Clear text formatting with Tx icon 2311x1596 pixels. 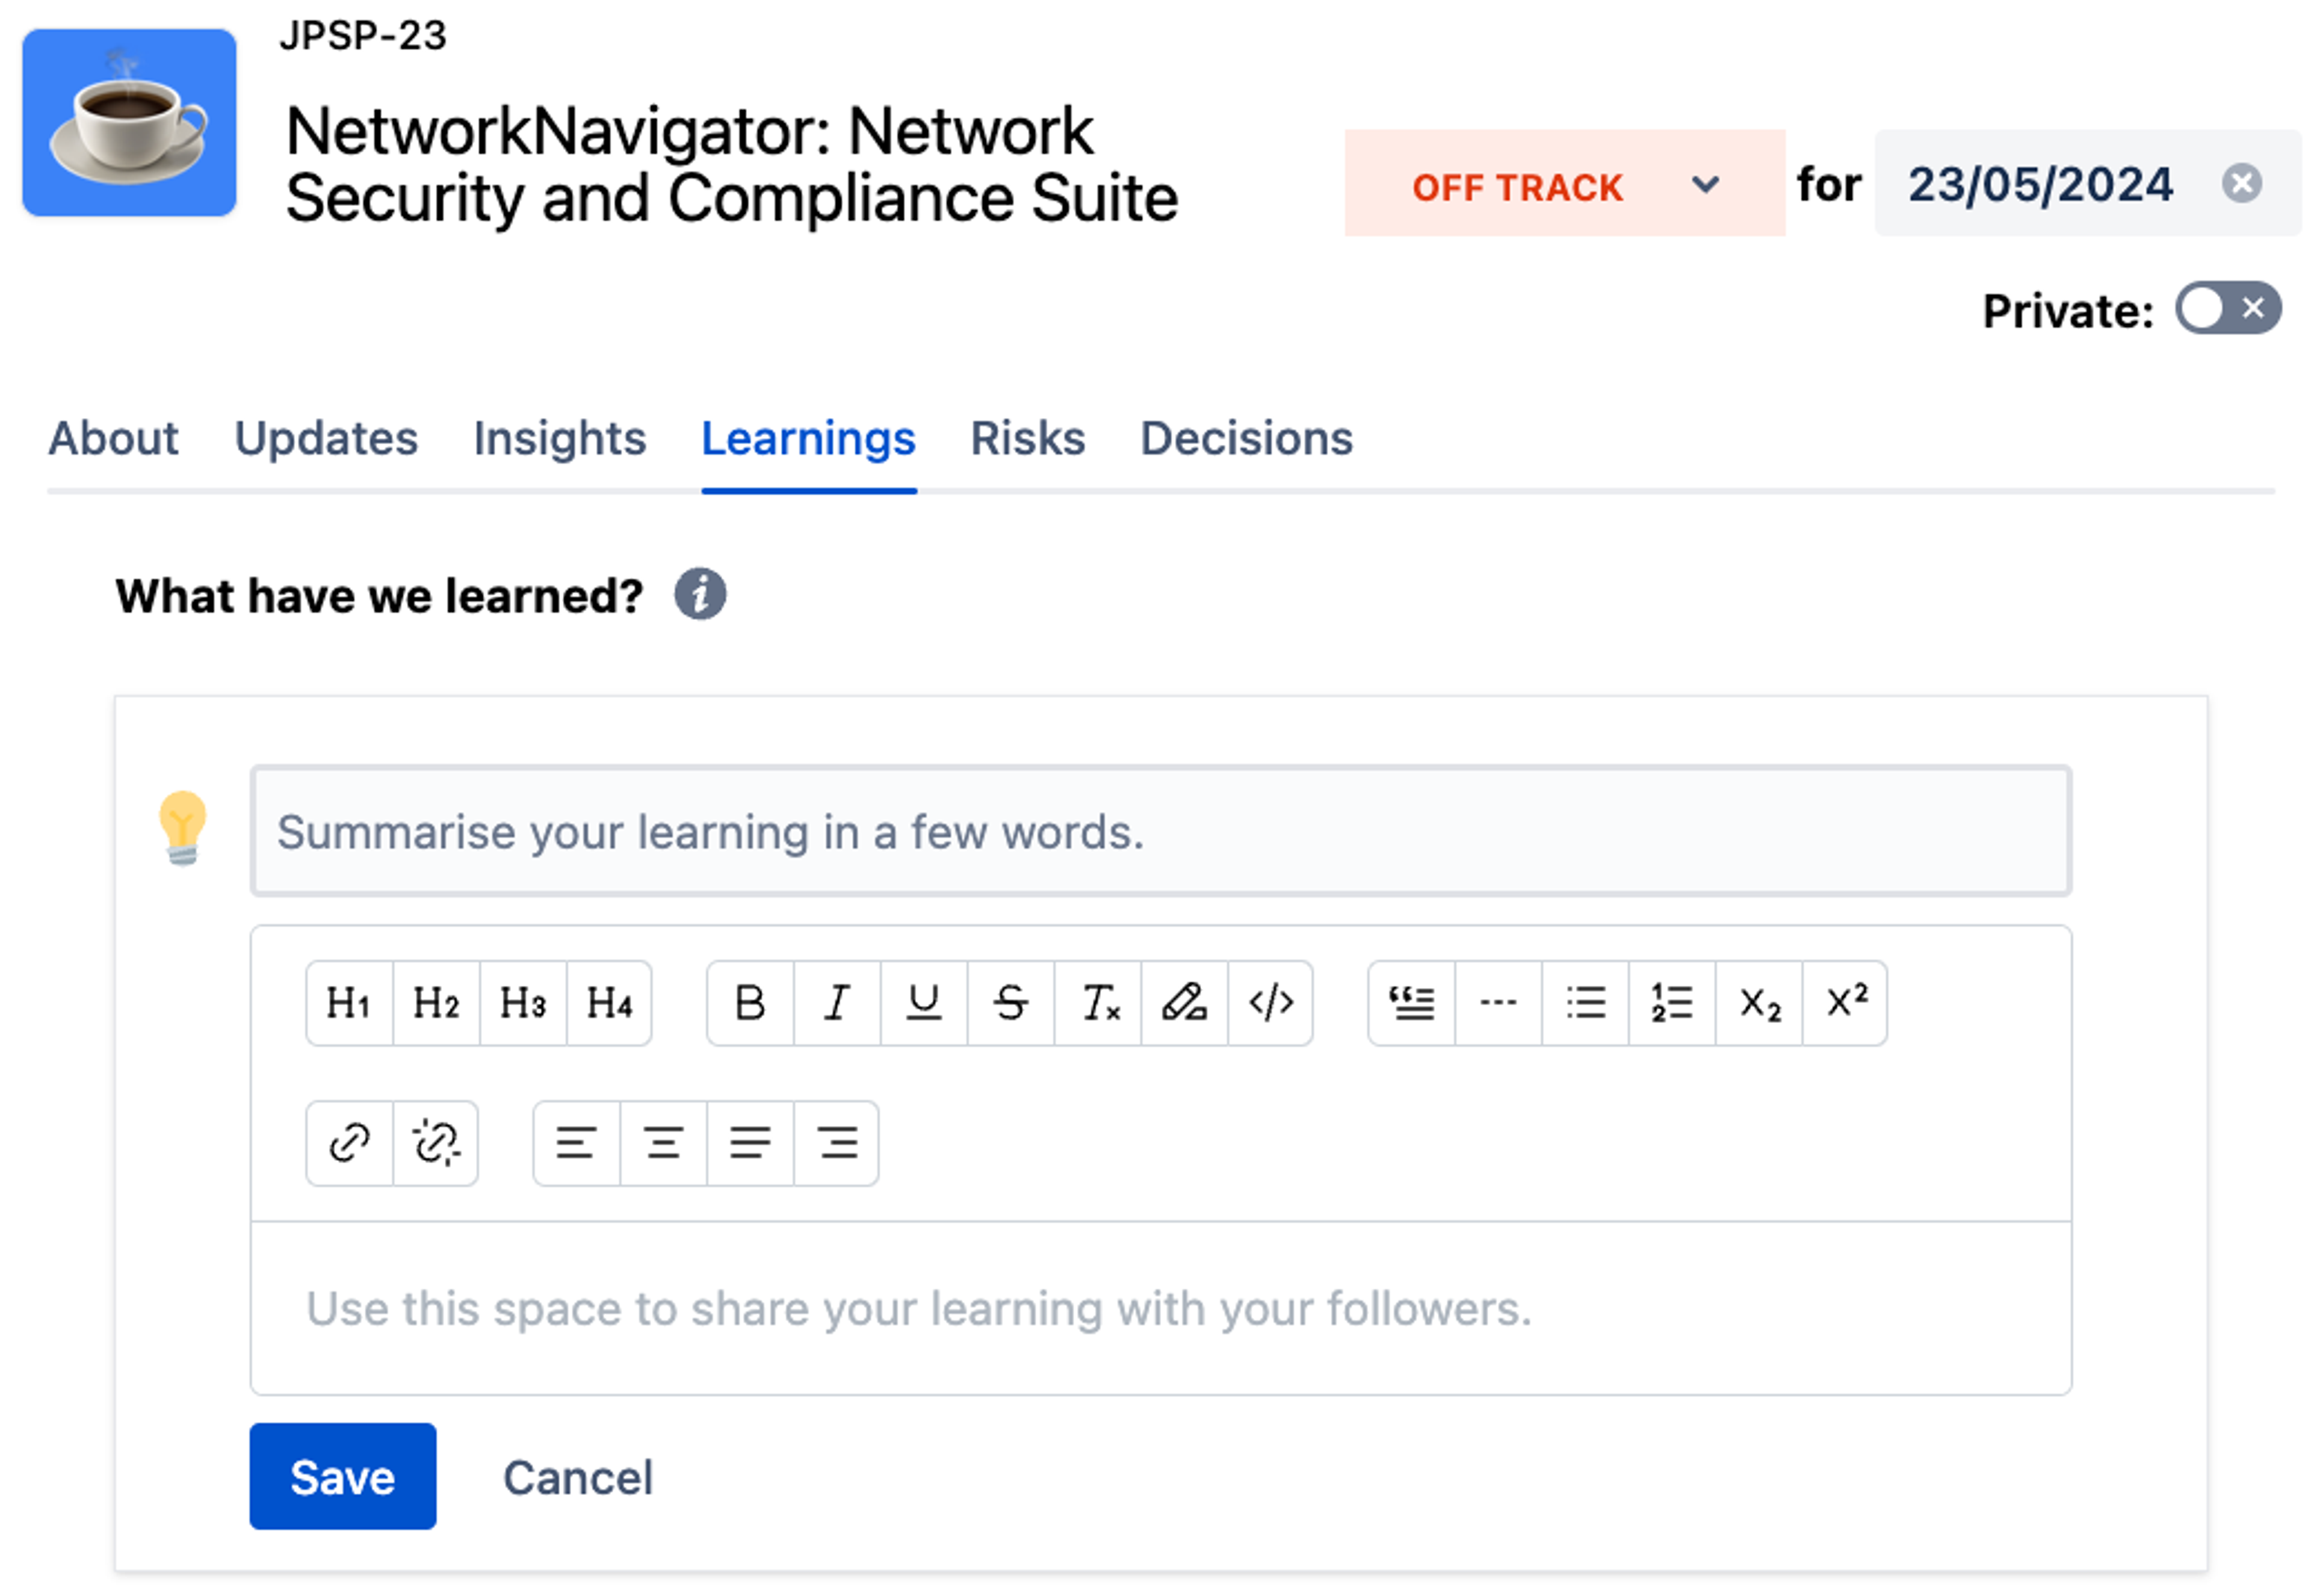pos(1098,1003)
